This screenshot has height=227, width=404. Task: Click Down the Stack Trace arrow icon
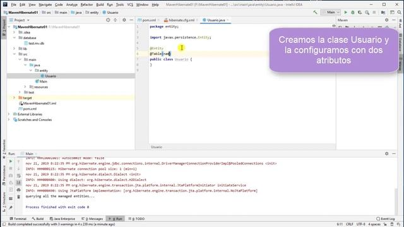[x=18, y=168]
